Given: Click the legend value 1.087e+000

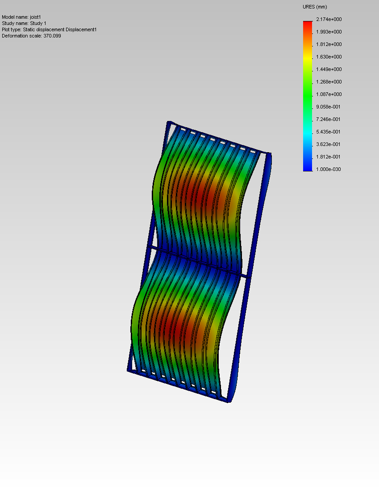Looking at the screenshot, I should [x=329, y=95].
